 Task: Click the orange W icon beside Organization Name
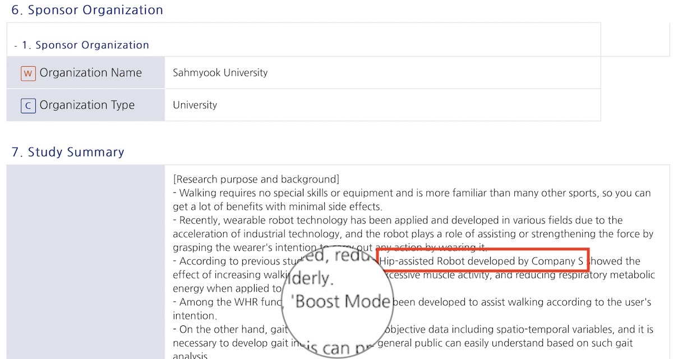tap(28, 73)
